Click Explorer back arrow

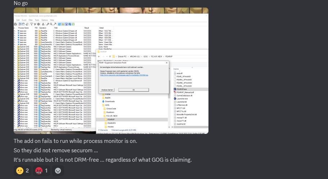click(99, 57)
